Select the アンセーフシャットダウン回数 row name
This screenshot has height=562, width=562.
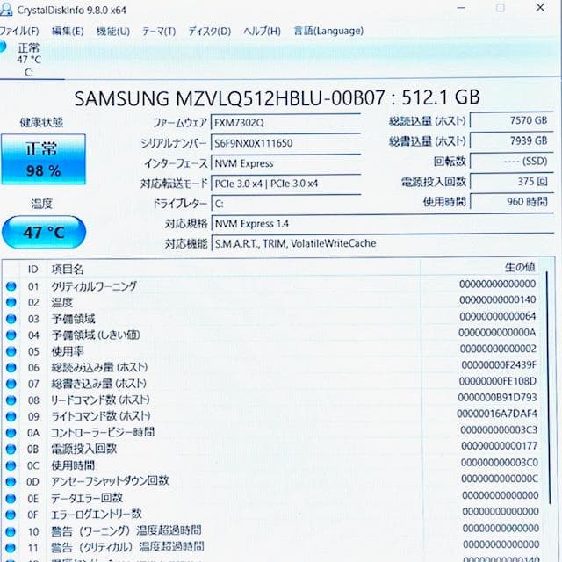click(110, 481)
